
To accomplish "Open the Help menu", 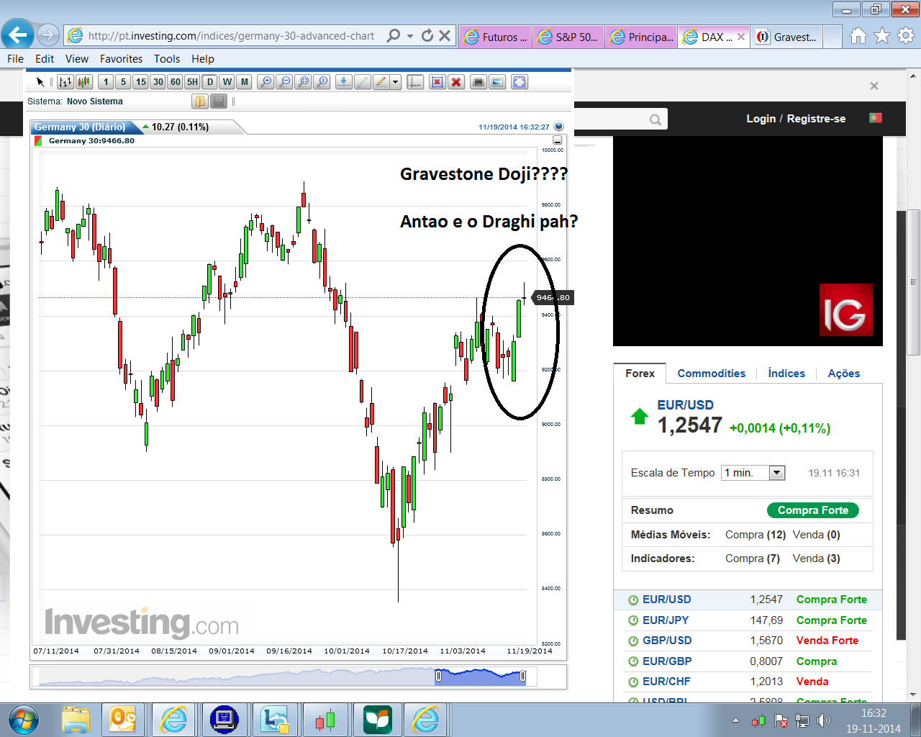I will (203, 59).
